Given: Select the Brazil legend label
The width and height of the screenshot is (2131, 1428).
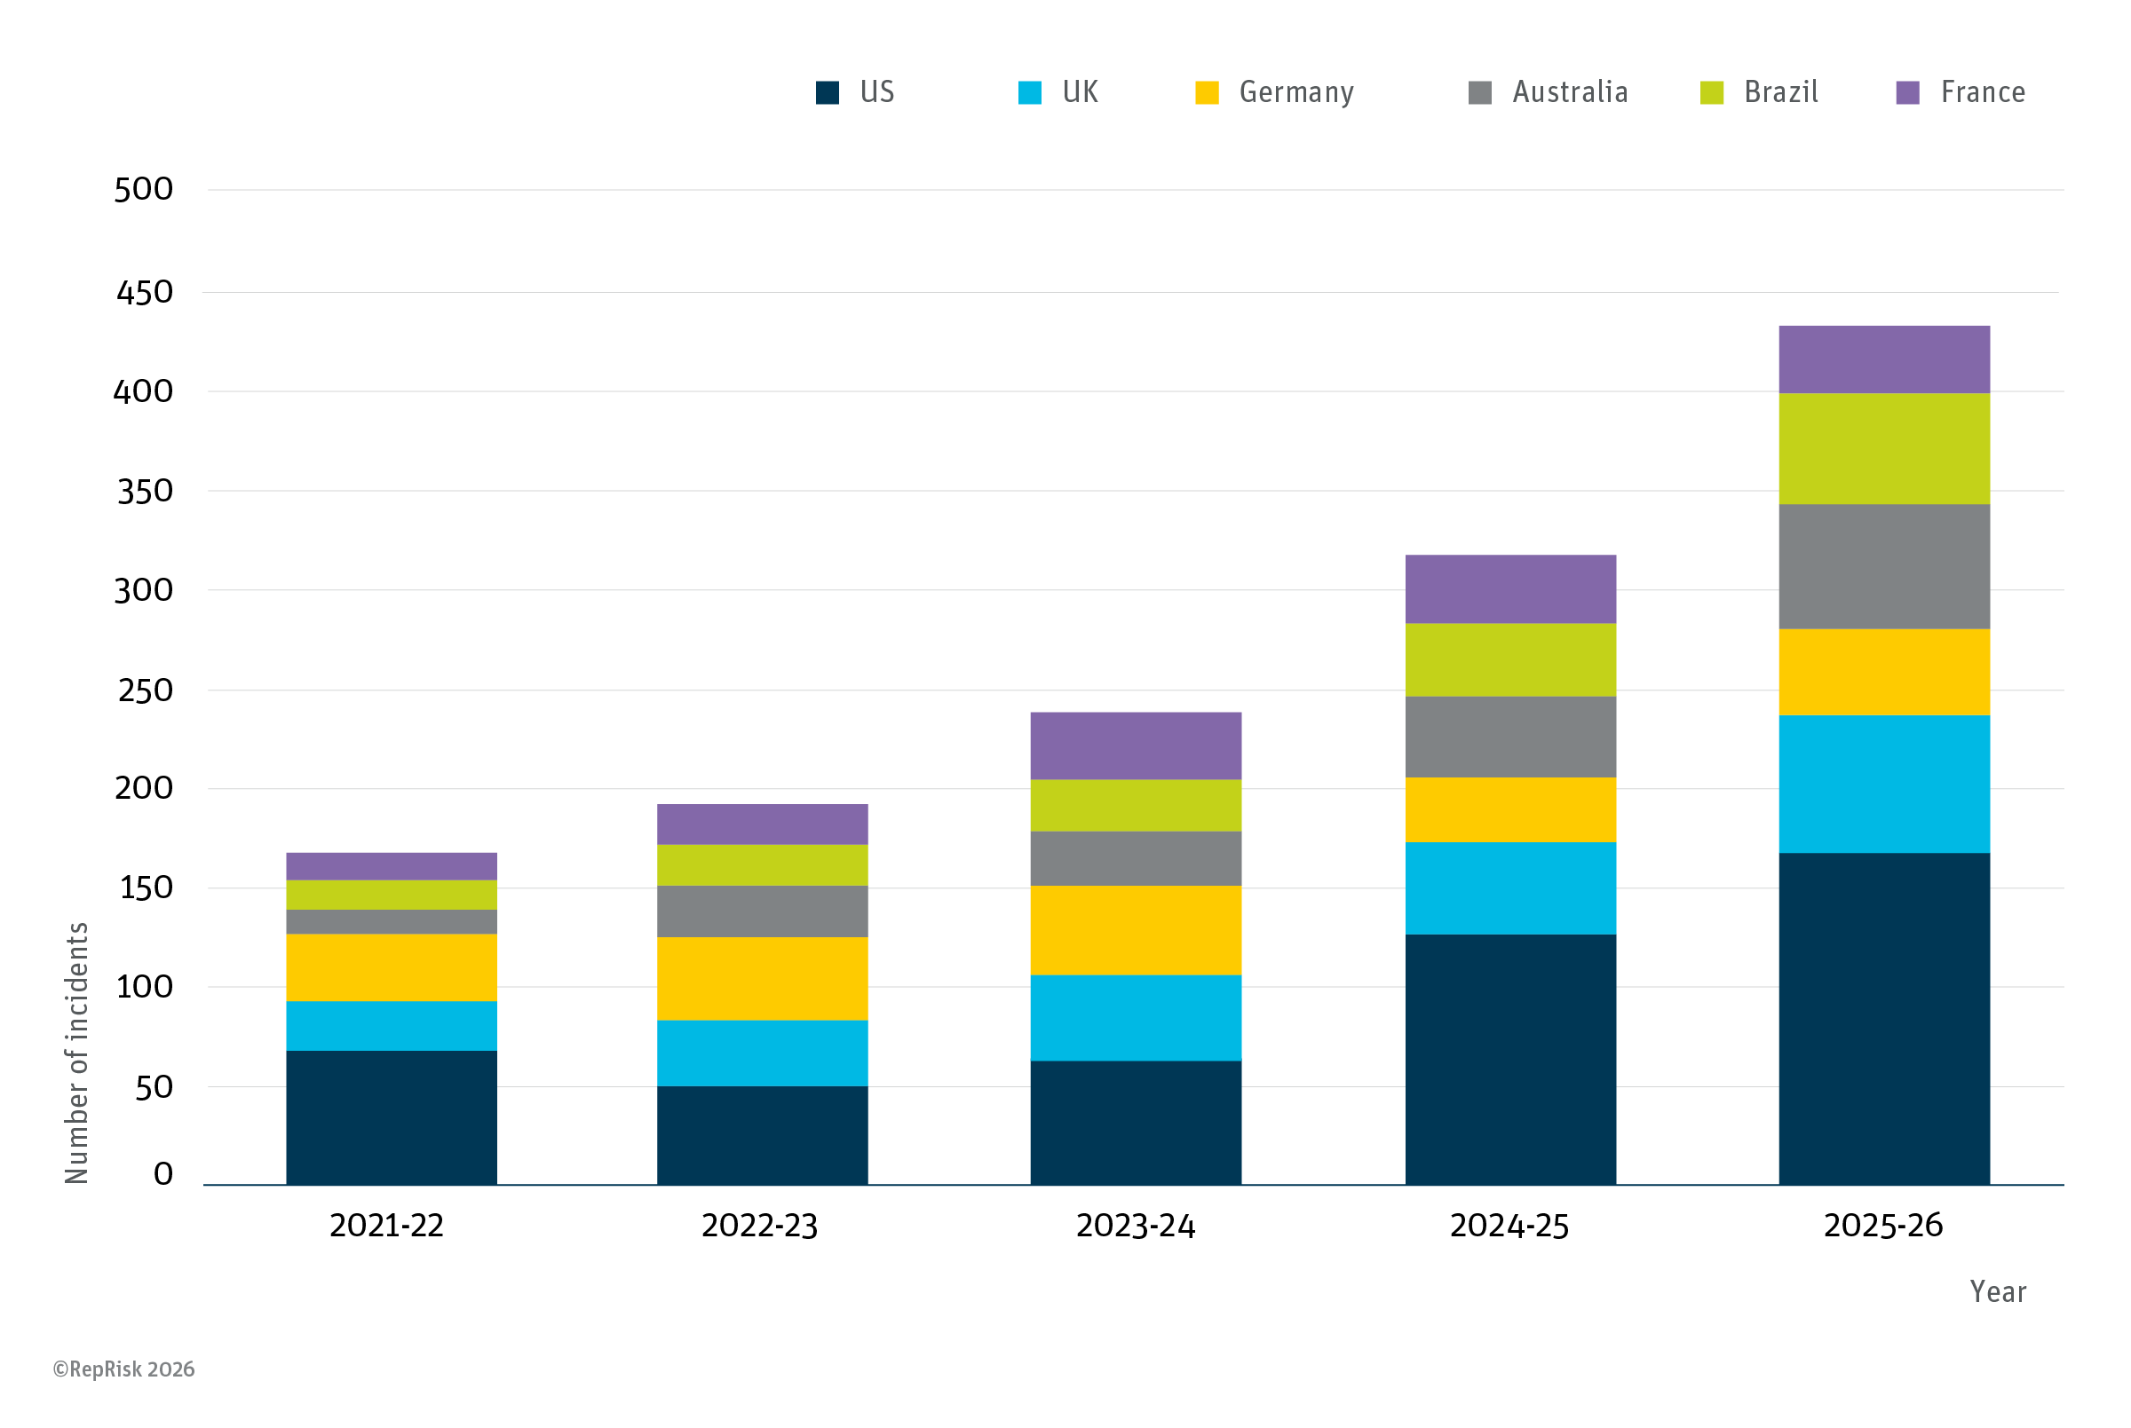Looking at the screenshot, I should coord(1781,92).
